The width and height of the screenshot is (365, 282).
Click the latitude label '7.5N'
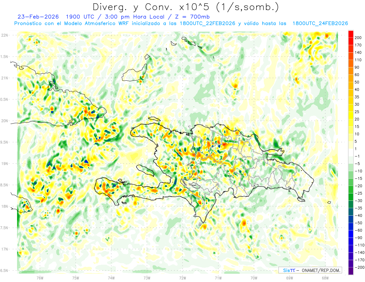(4, 228)
